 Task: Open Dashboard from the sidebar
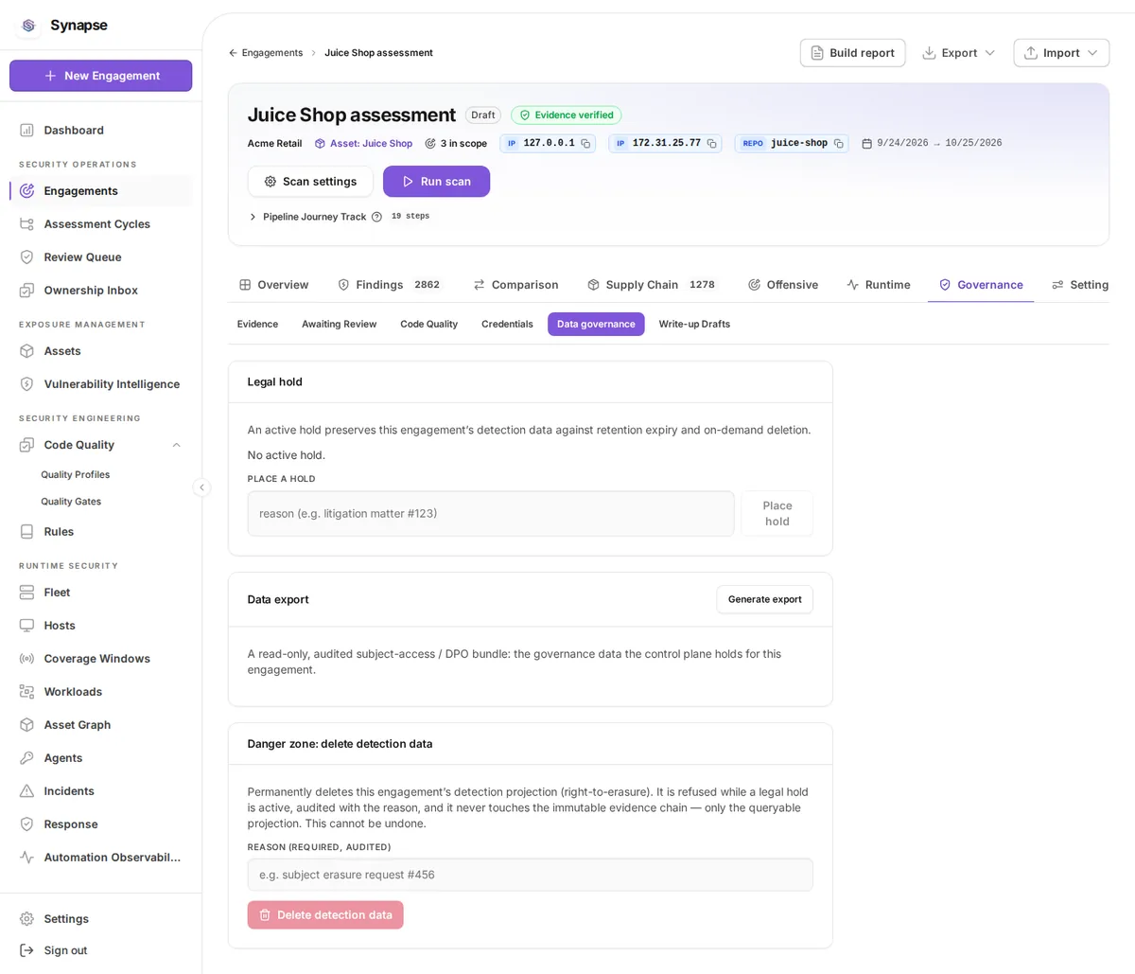click(100, 130)
